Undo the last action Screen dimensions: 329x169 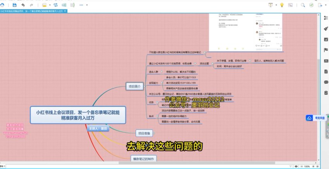pyautogui.click(x=23, y=5)
